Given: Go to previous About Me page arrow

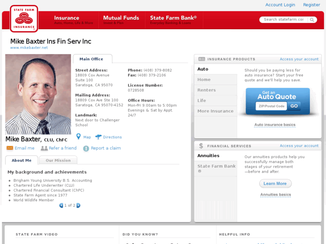Looking at the screenshot, I should [61, 205].
